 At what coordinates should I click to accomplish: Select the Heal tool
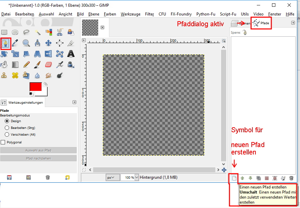coord(15,75)
